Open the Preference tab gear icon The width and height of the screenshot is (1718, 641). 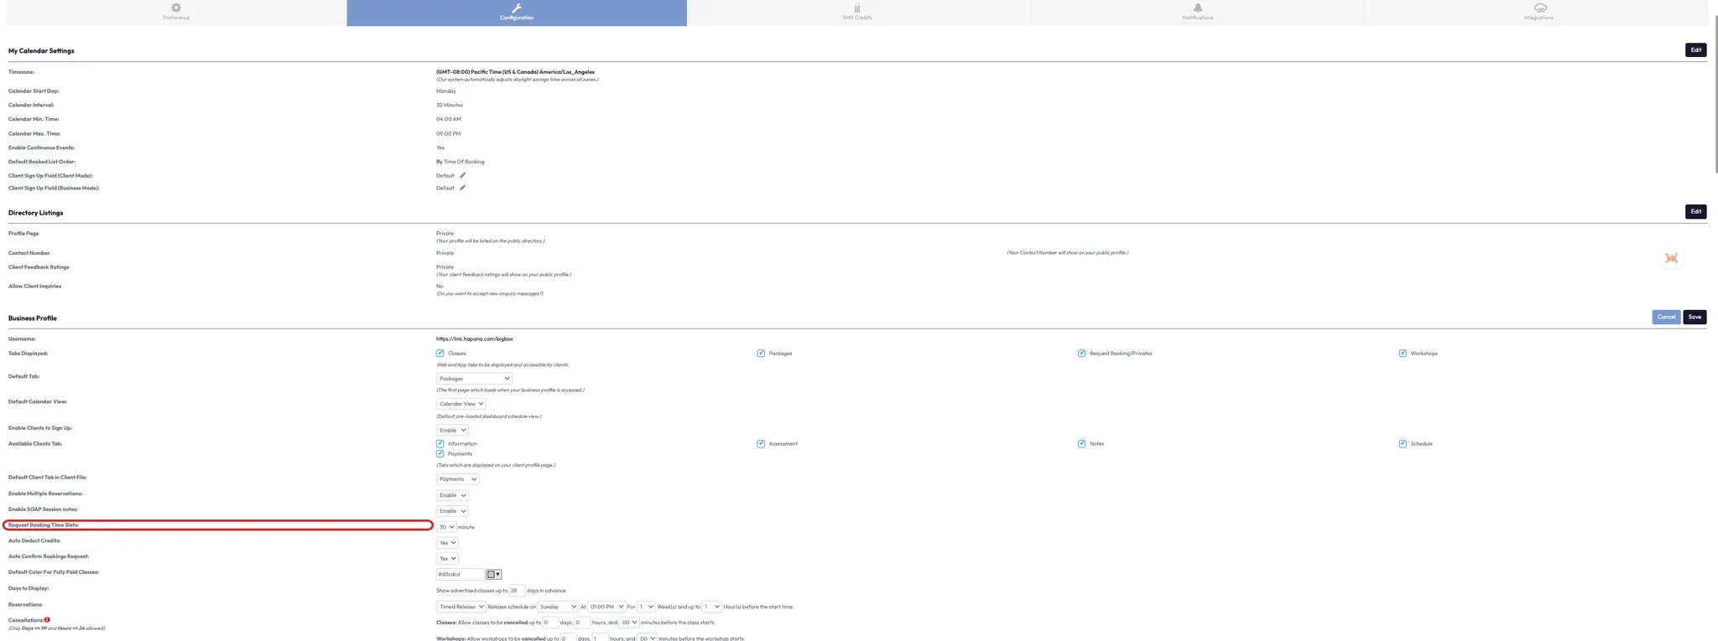pyautogui.click(x=176, y=8)
